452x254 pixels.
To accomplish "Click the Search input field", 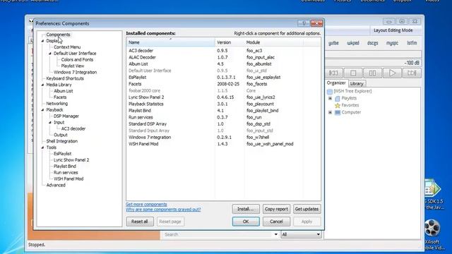I will click(x=218, y=234).
